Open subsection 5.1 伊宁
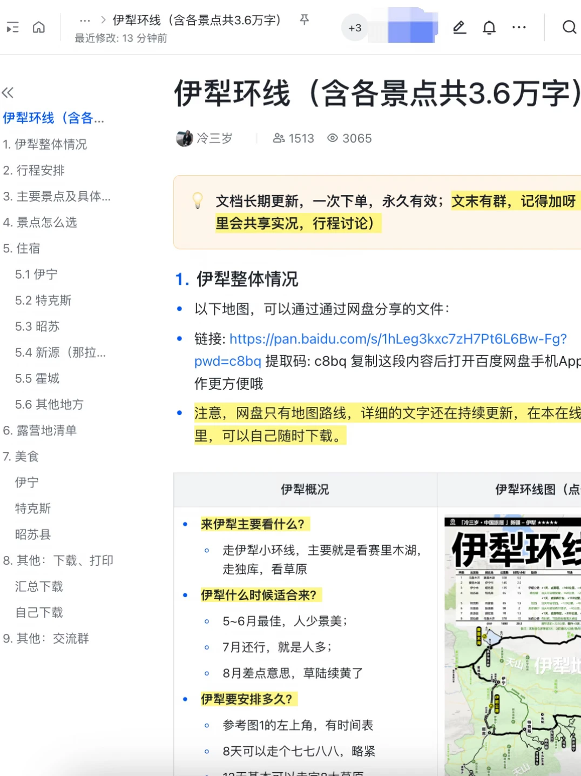The width and height of the screenshot is (581, 776). [x=36, y=274]
